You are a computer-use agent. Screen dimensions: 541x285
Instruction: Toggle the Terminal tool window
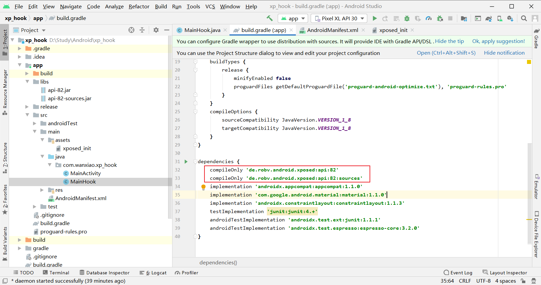[56, 273]
